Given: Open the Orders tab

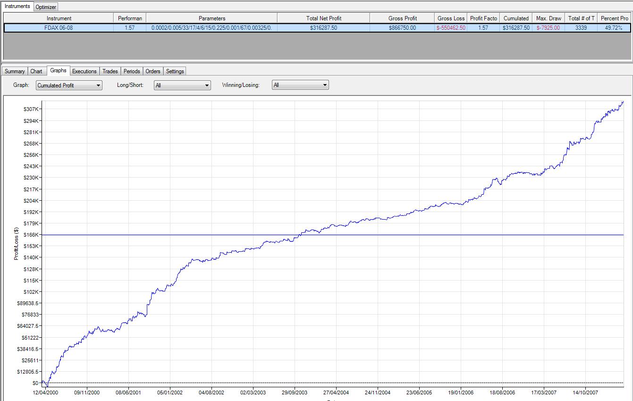Looking at the screenshot, I should pos(153,71).
